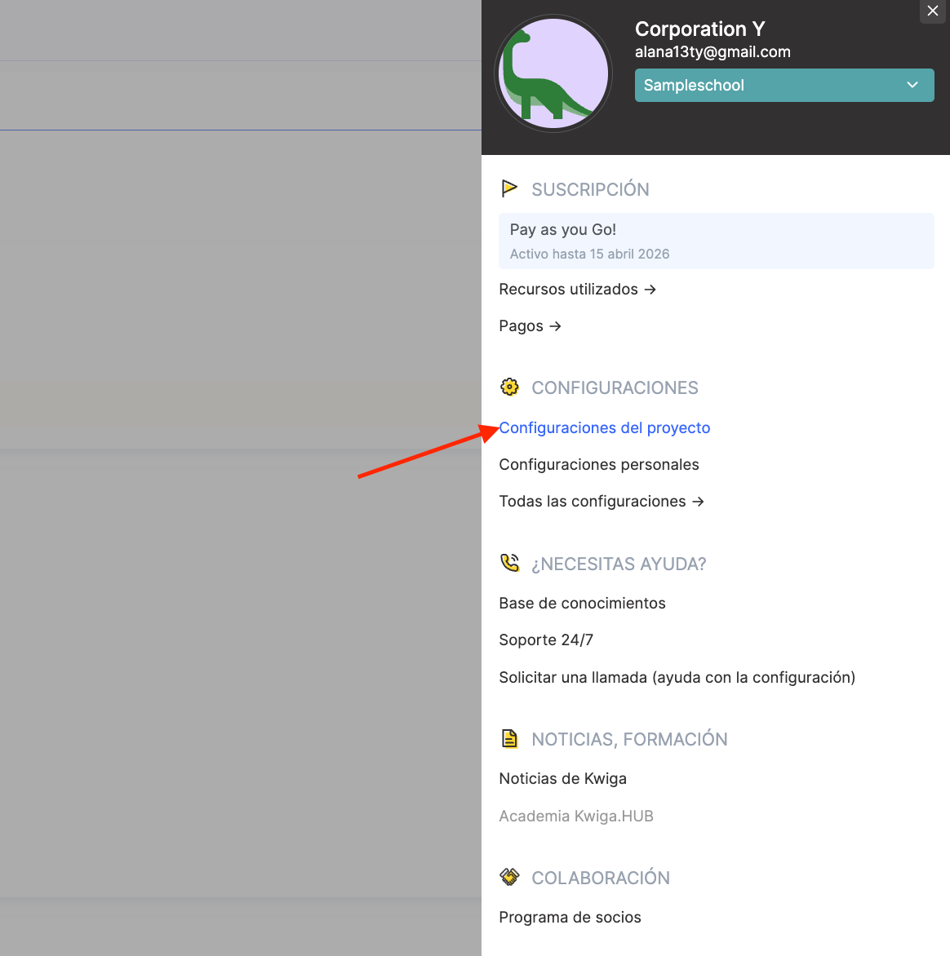Click the SUSCRIPCIÓN section heading
The width and height of the screenshot is (950, 956).
click(590, 189)
